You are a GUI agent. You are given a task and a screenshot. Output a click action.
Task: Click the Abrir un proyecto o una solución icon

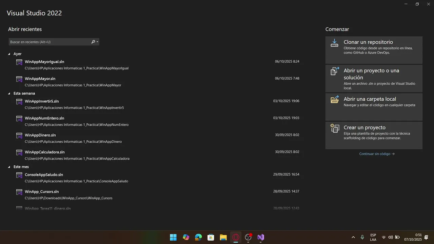[x=335, y=71]
